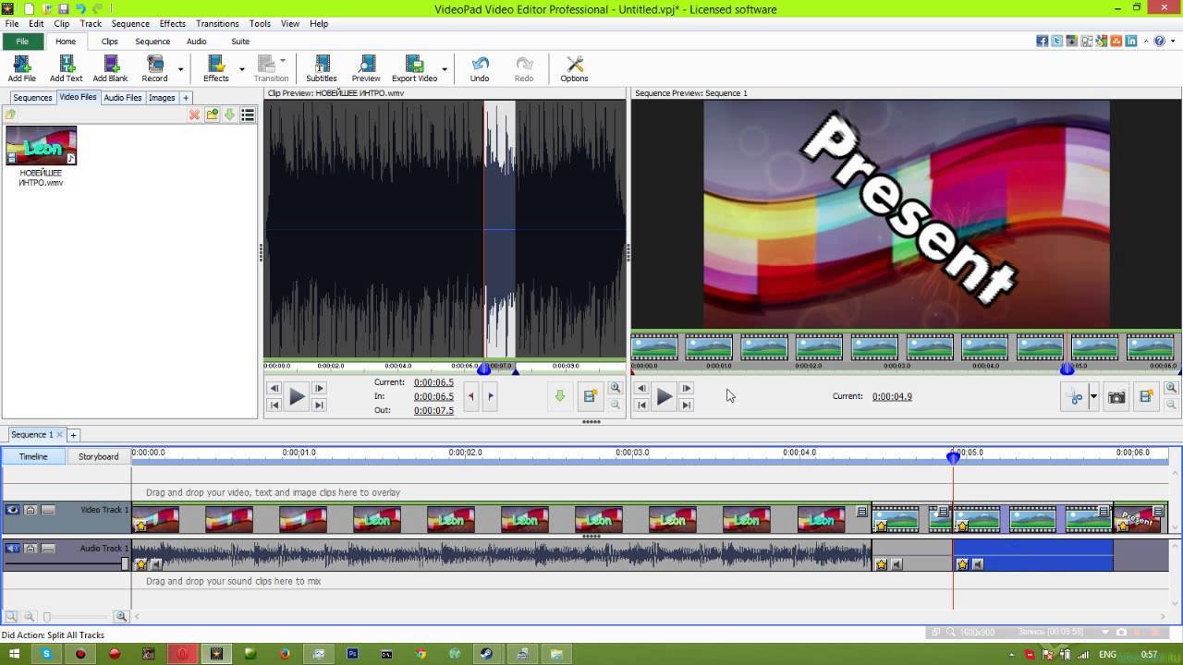The width and height of the screenshot is (1183, 665).
Task: Click the star effects icon on the first video clip
Action: (x=140, y=526)
